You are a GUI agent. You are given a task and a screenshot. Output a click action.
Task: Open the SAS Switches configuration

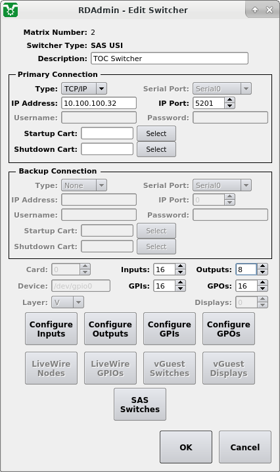click(x=140, y=404)
